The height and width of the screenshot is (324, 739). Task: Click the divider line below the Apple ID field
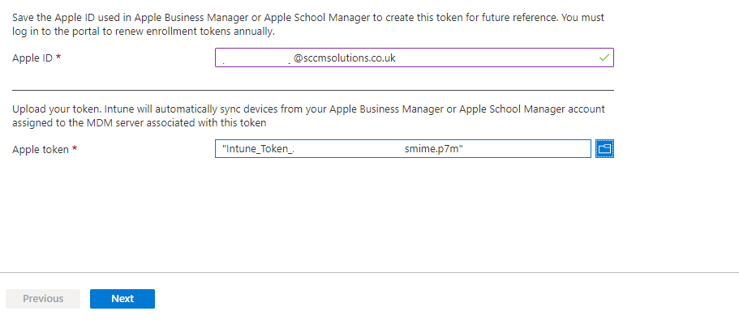[x=312, y=90]
